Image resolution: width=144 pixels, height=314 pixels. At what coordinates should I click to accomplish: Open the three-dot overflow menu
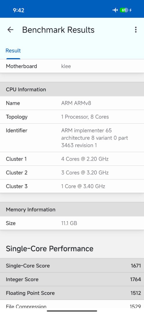pos(136,30)
